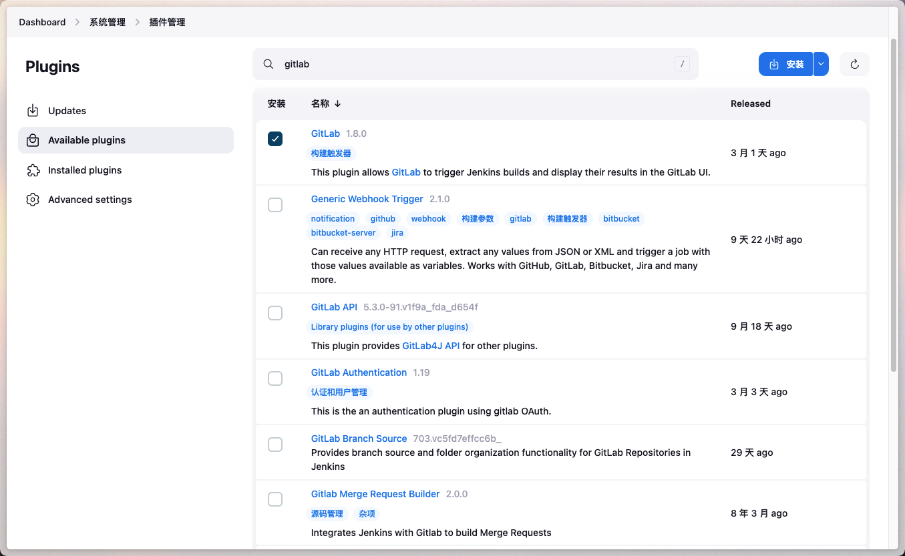This screenshot has width=905, height=556.
Task: Click the 源码管理 tag
Action: point(327,514)
